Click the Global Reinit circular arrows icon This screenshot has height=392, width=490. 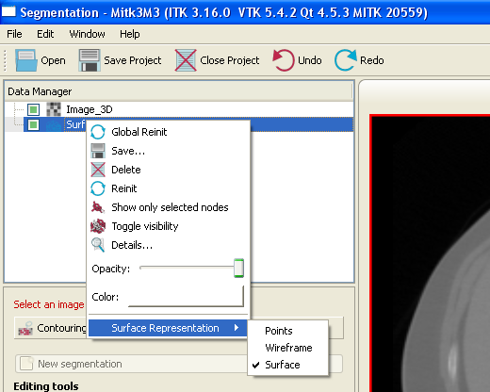(98, 132)
